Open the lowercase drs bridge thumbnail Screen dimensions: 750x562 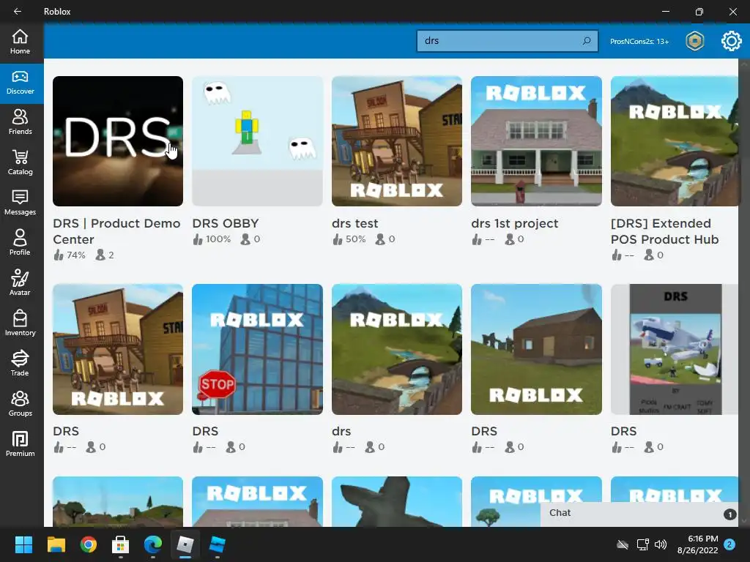[x=397, y=349]
